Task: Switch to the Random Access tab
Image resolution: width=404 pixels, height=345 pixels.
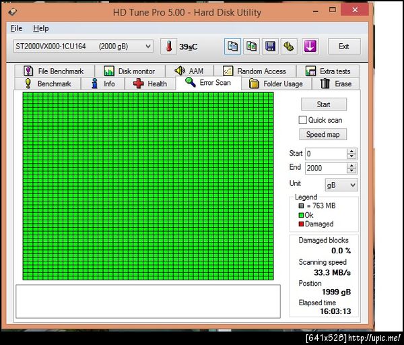Action: [255, 71]
